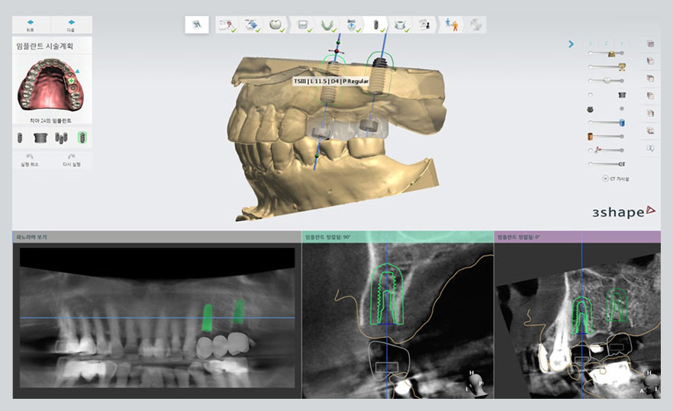673x411 pixels.
Task: Adjust the CT transparency slider
Action: [x=621, y=164]
